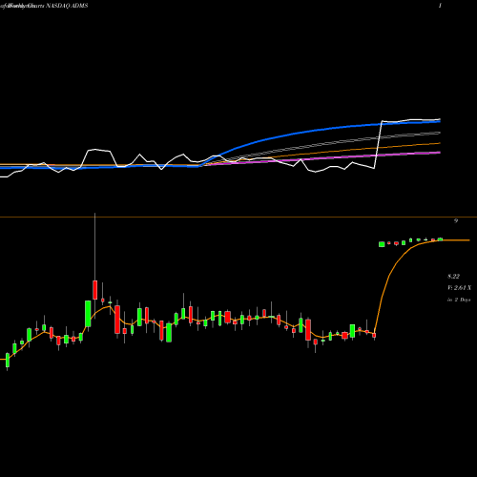The width and height of the screenshot is (477, 477).
Task: Click the 9 price axis label
Action: click(456, 220)
